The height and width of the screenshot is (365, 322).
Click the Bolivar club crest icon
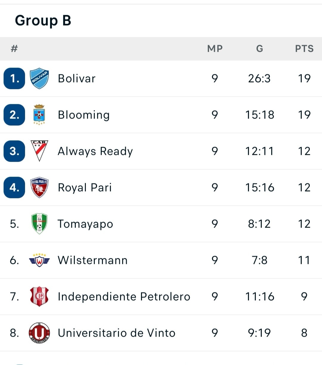pyautogui.click(x=39, y=79)
